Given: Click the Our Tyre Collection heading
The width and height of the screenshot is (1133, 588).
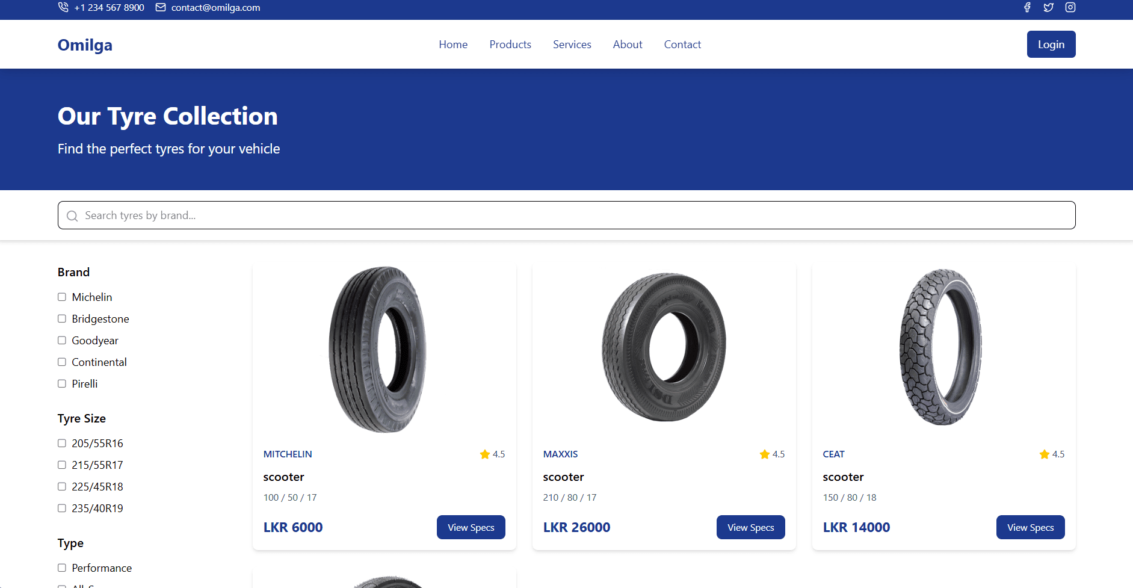Looking at the screenshot, I should (168, 116).
